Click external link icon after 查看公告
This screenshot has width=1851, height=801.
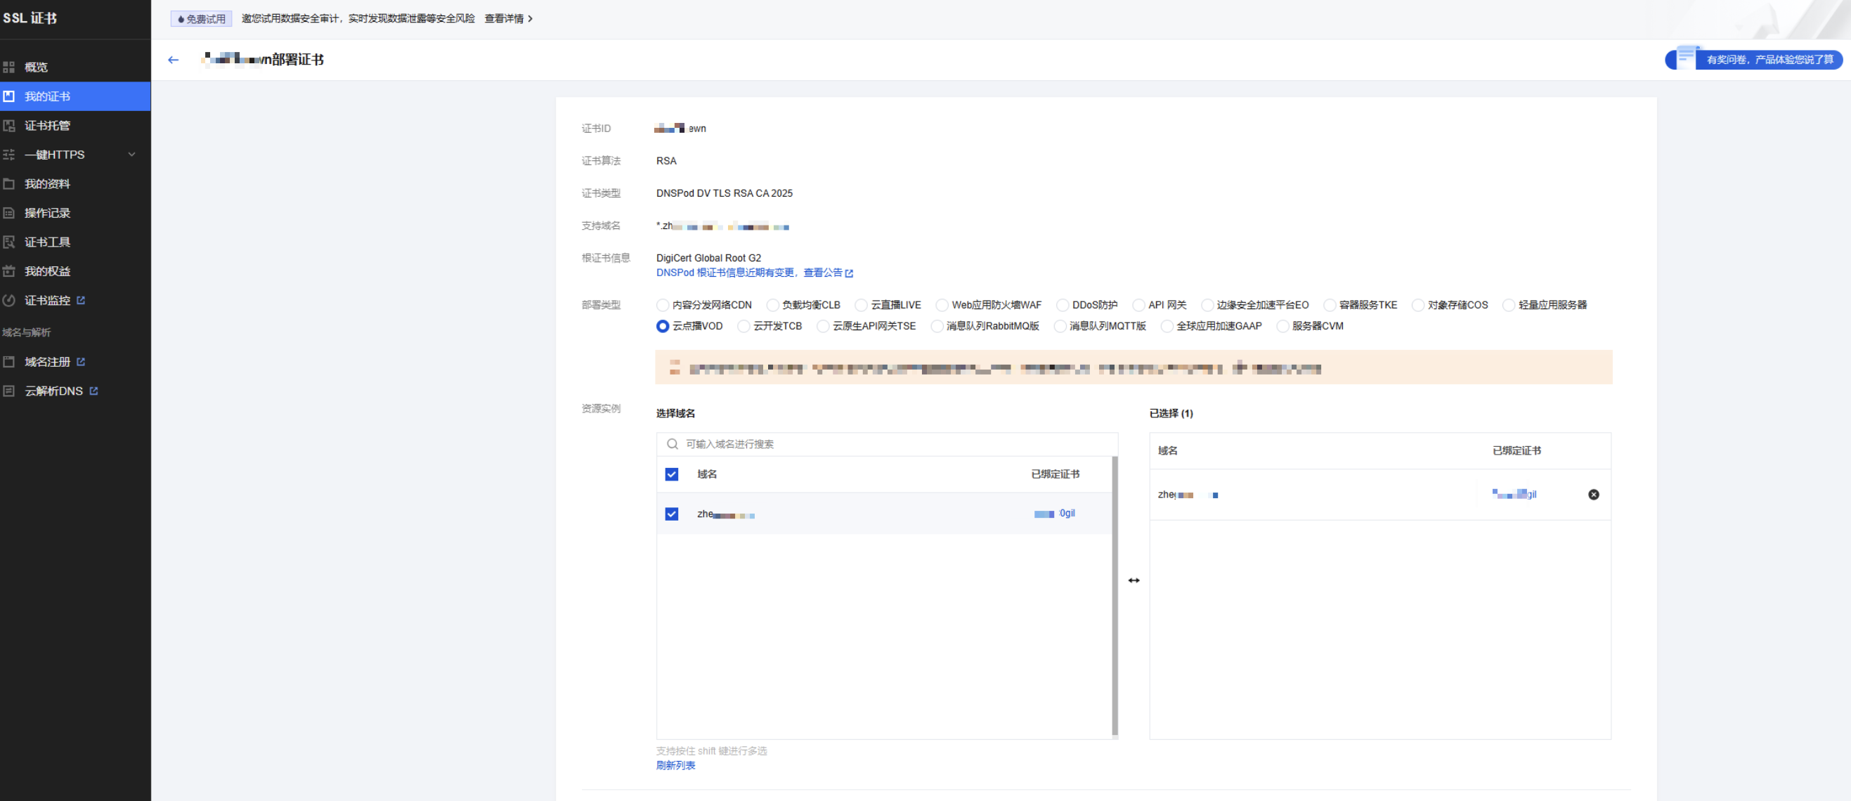click(x=850, y=273)
